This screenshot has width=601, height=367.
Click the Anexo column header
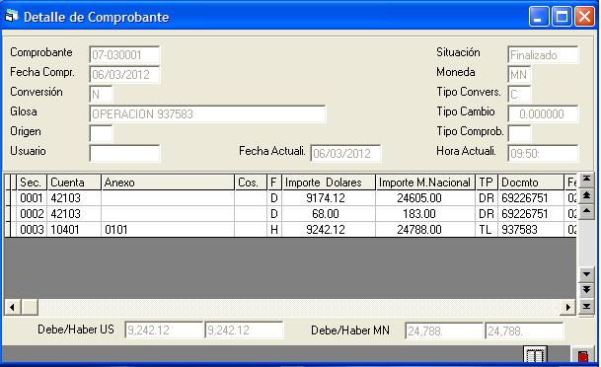click(x=168, y=183)
